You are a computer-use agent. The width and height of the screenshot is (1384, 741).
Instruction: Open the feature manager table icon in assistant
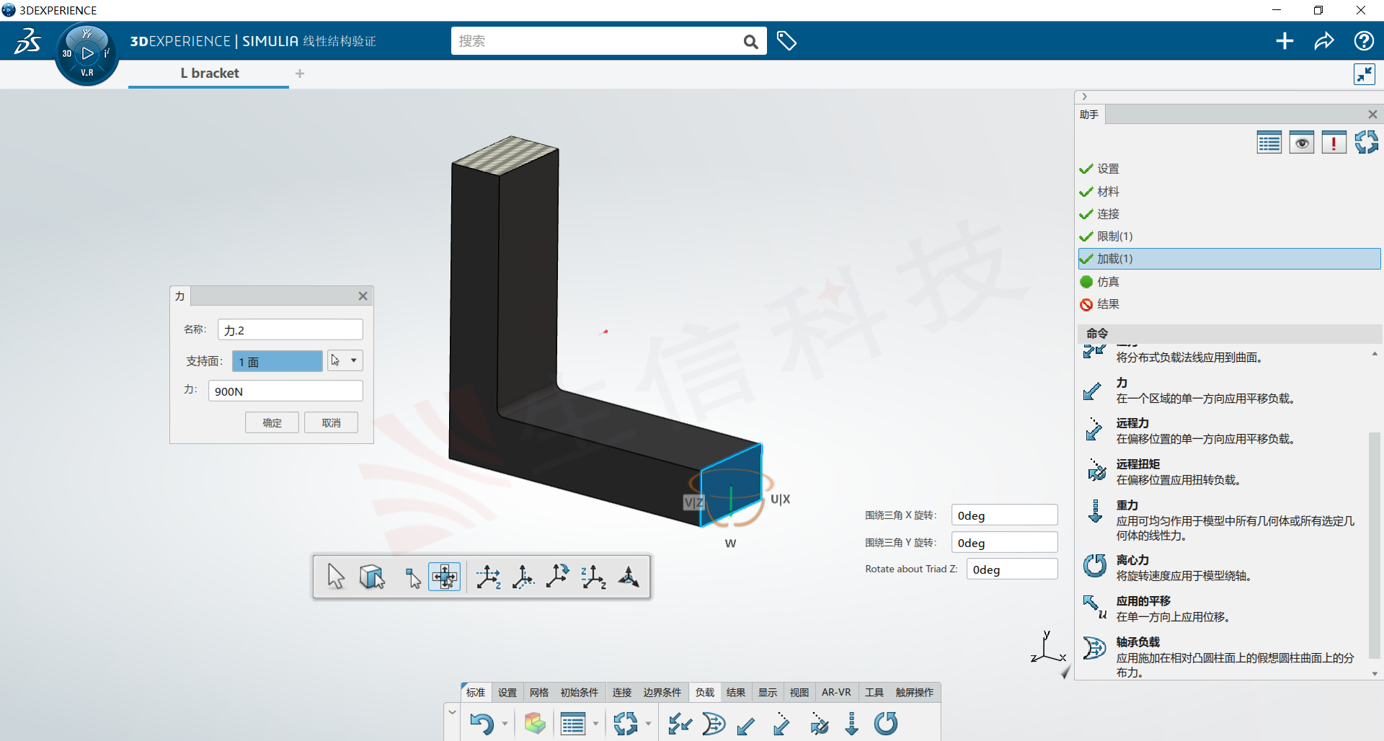[1269, 143]
